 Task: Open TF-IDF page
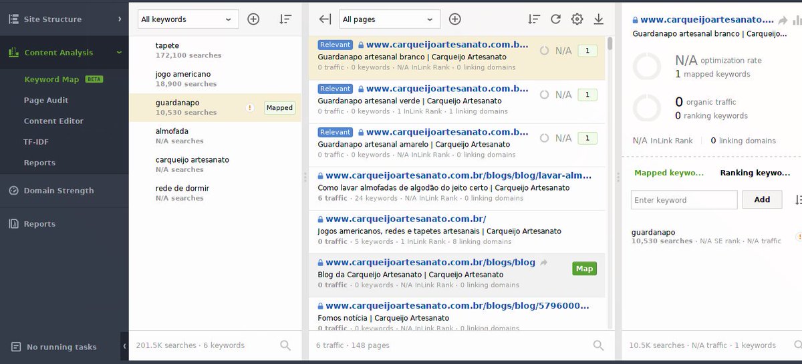[36, 142]
